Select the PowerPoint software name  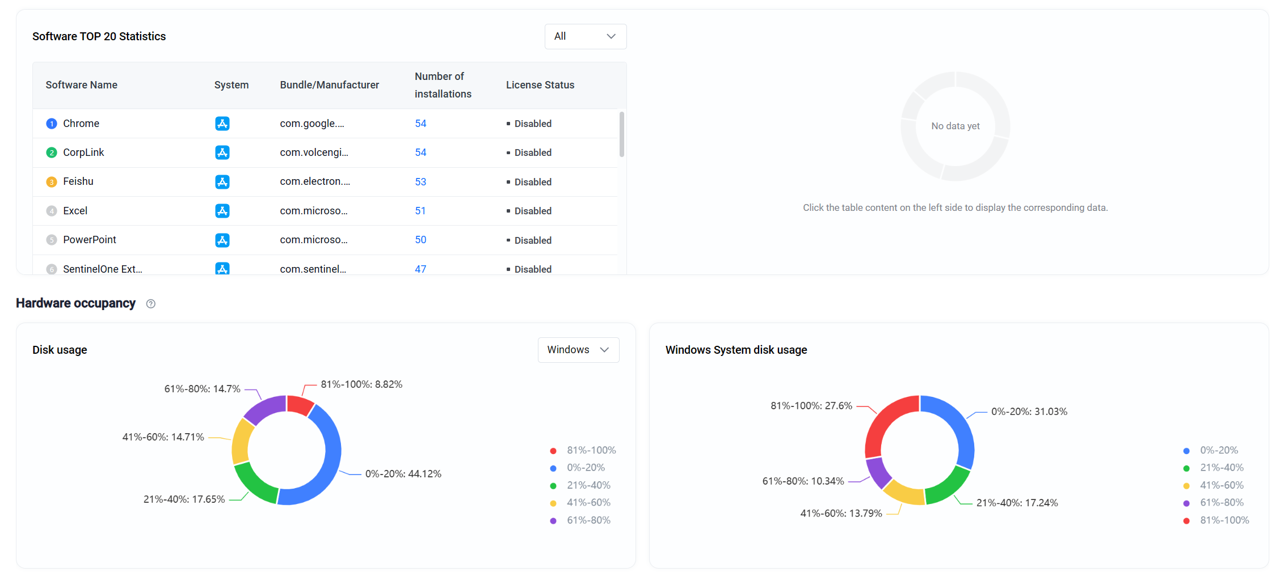[x=90, y=240]
